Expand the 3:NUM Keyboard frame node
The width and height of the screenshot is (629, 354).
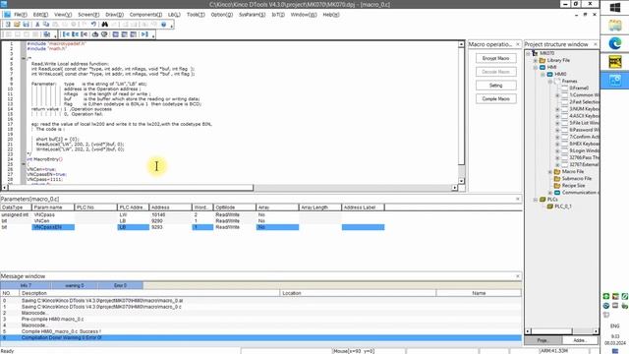coord(557,109)
